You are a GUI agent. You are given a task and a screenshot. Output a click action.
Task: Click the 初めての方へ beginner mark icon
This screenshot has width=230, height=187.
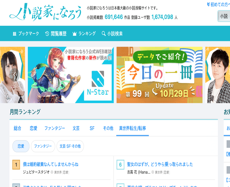[x=208, y=4]
